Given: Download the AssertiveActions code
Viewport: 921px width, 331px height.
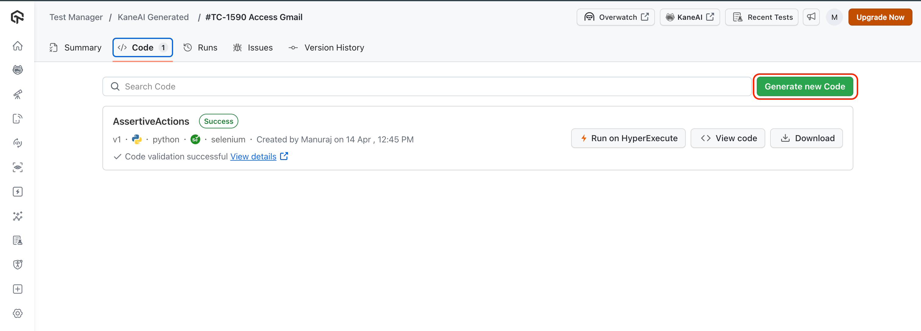Looking at the screenshot, I should (x=806, y=138).
